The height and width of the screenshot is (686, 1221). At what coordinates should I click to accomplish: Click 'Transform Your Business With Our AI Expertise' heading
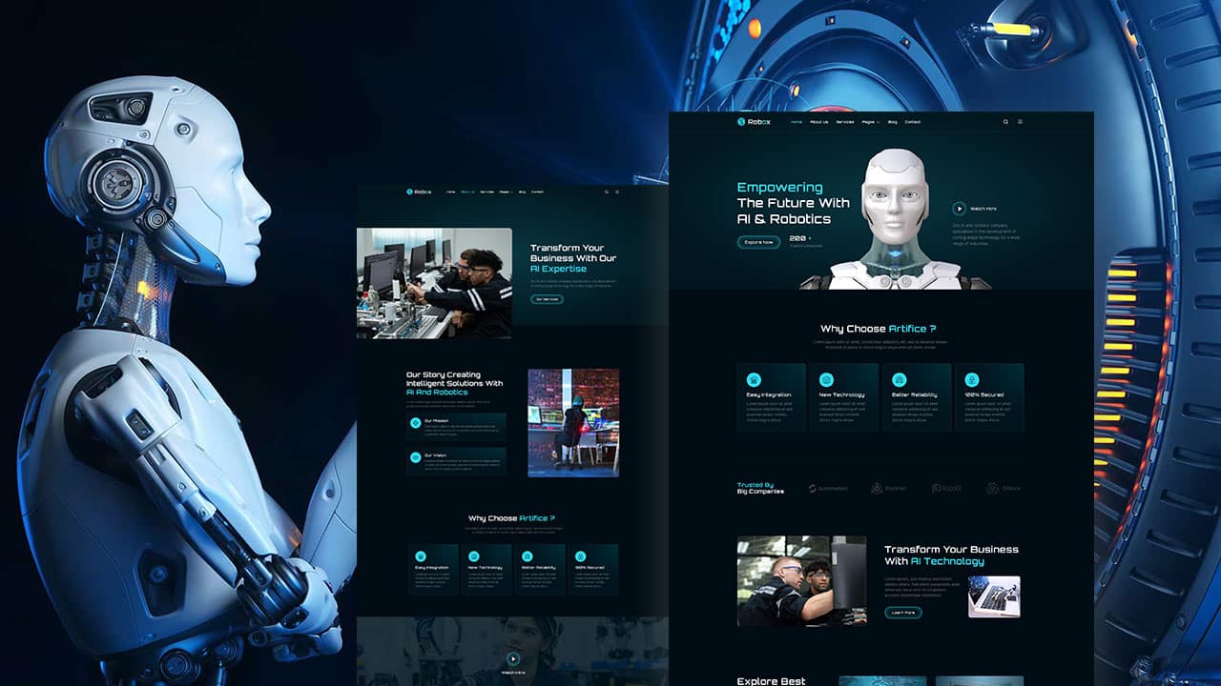coord(573,258)
